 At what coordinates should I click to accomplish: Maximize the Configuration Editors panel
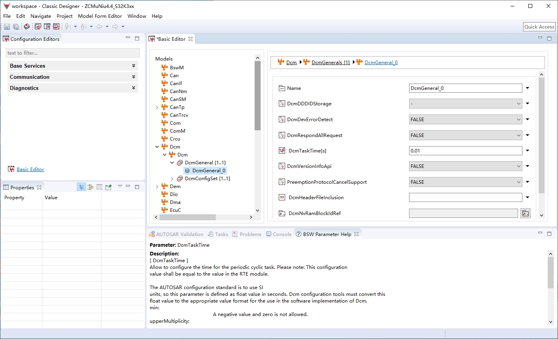point(137,38)
